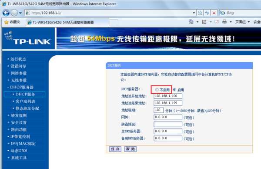The height and width of the screenshot is (169, 261).
Task: Select DHCP服务 submenu item
Action: [x=25, y=94]
